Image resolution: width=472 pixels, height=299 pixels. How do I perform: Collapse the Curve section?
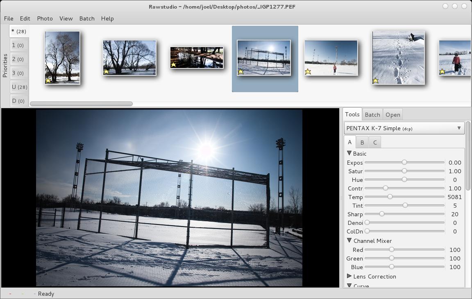click(x=349, y=285)
